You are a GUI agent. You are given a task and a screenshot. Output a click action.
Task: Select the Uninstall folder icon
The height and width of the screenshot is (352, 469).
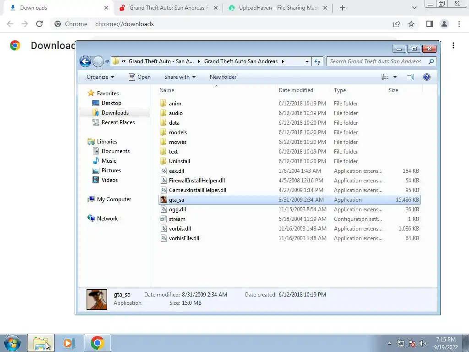click(164, 161)
